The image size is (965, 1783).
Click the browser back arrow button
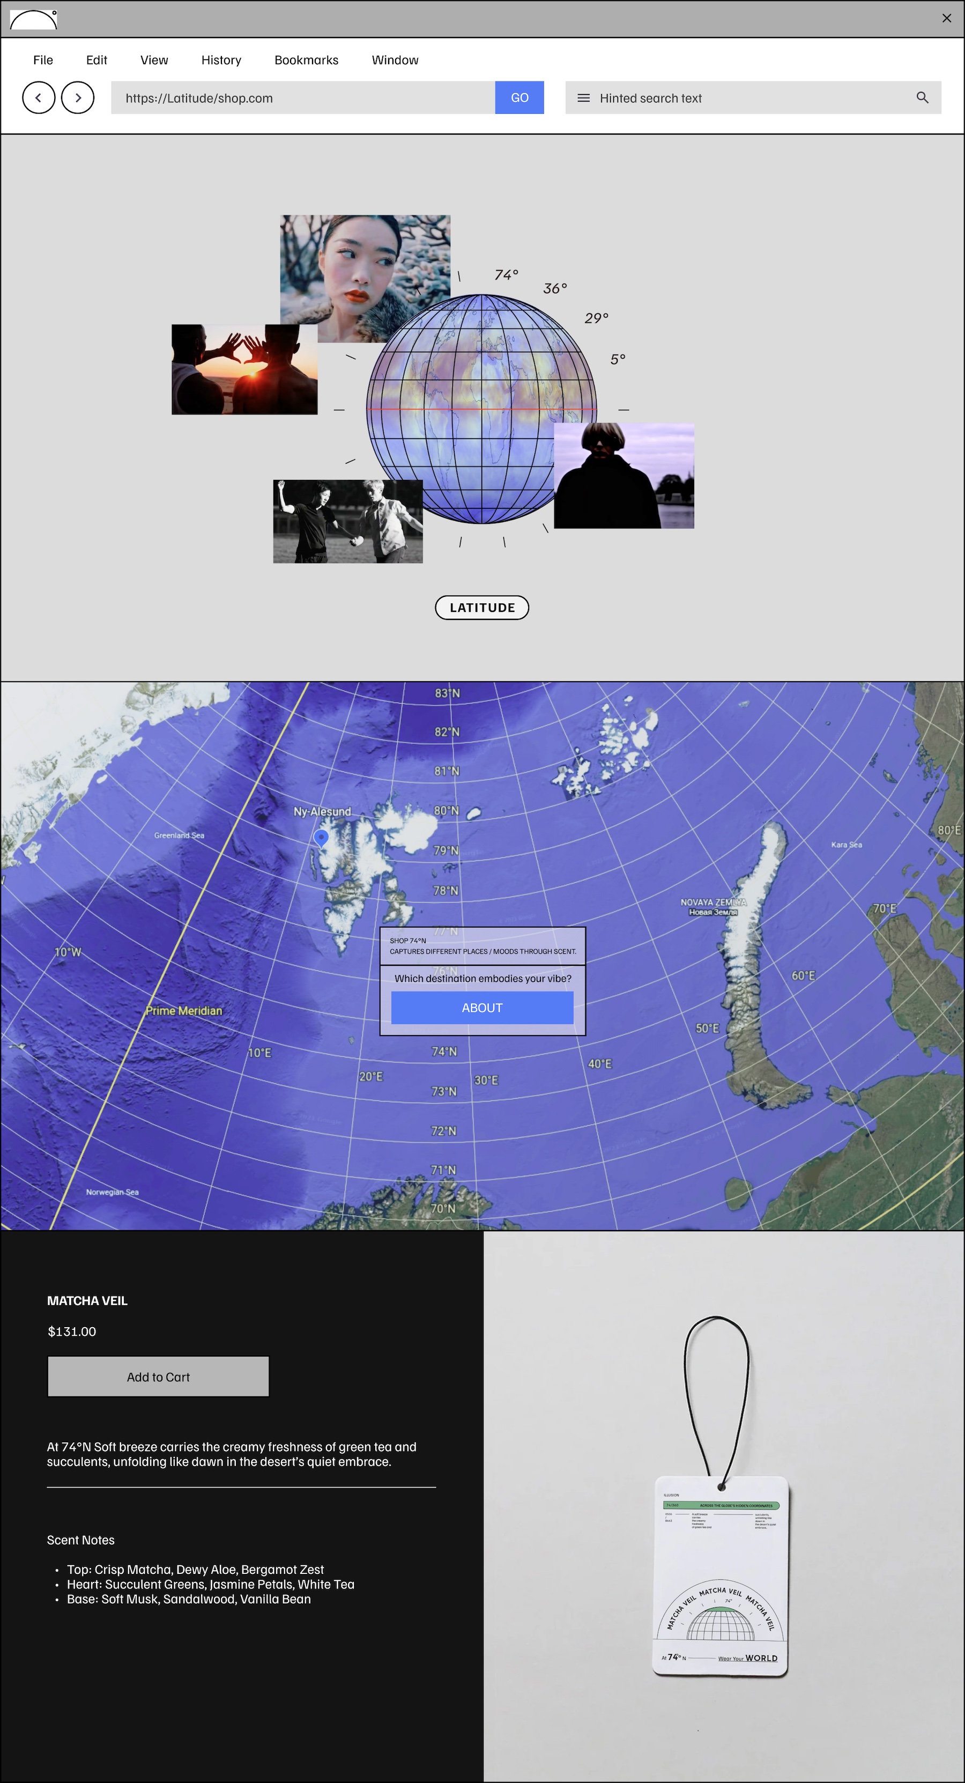click(39, 98)
